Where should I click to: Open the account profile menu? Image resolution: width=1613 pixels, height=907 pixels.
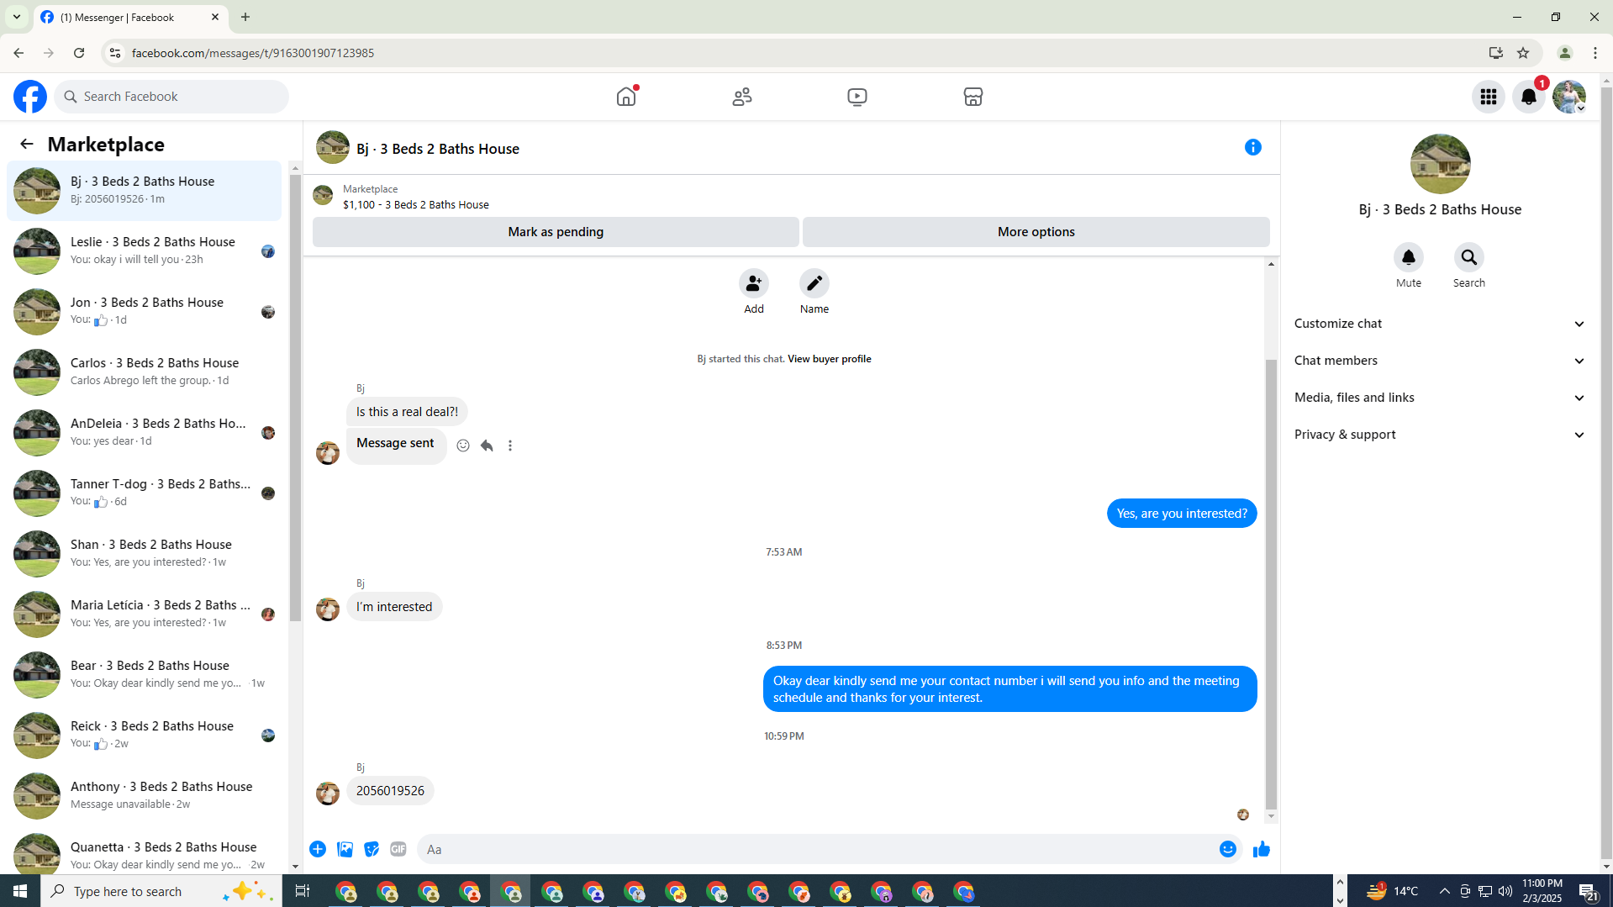pyautogui.click(x=1569, y=97)
